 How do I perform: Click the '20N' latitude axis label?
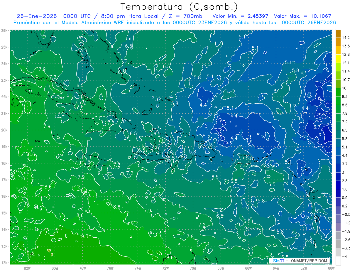click(4, 130)
